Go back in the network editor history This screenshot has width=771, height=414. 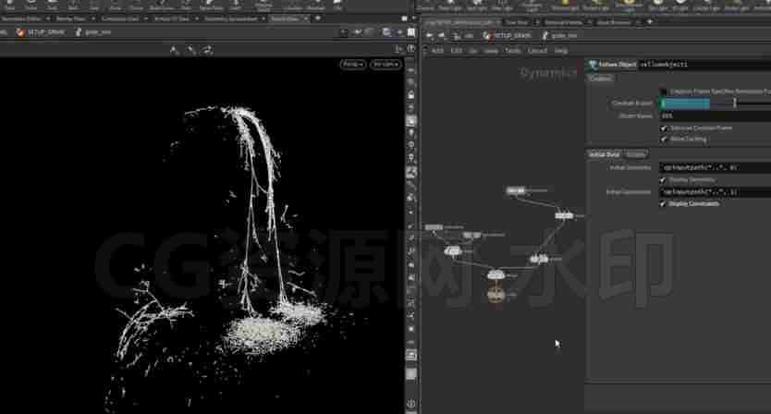pos(429,35)
